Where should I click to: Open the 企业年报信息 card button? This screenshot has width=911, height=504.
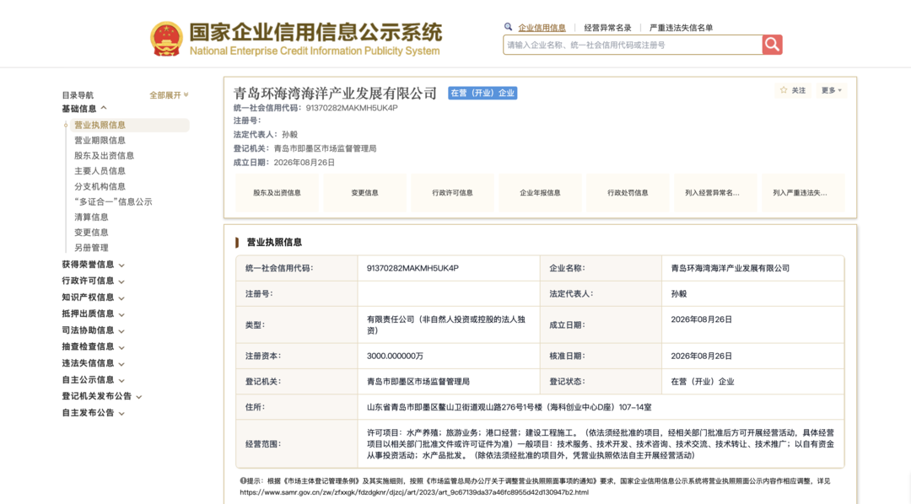[540, 193]
